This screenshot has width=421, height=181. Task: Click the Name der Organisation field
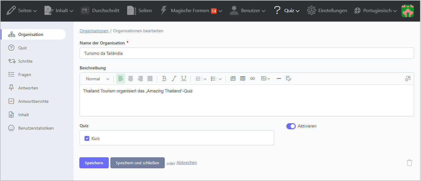pos(247,53)
